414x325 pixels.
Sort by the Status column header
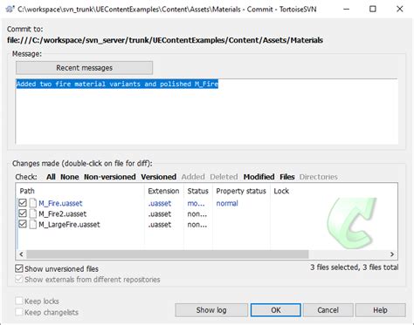point(198,191)
